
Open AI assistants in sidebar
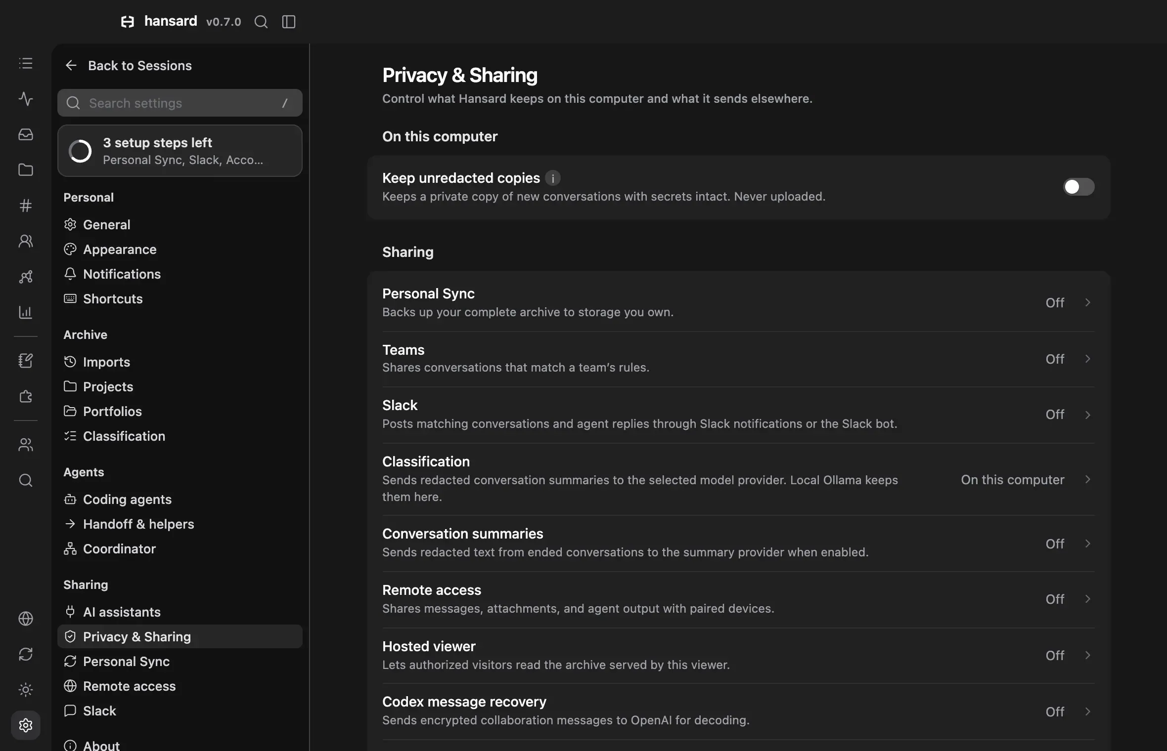pos(180,612)
